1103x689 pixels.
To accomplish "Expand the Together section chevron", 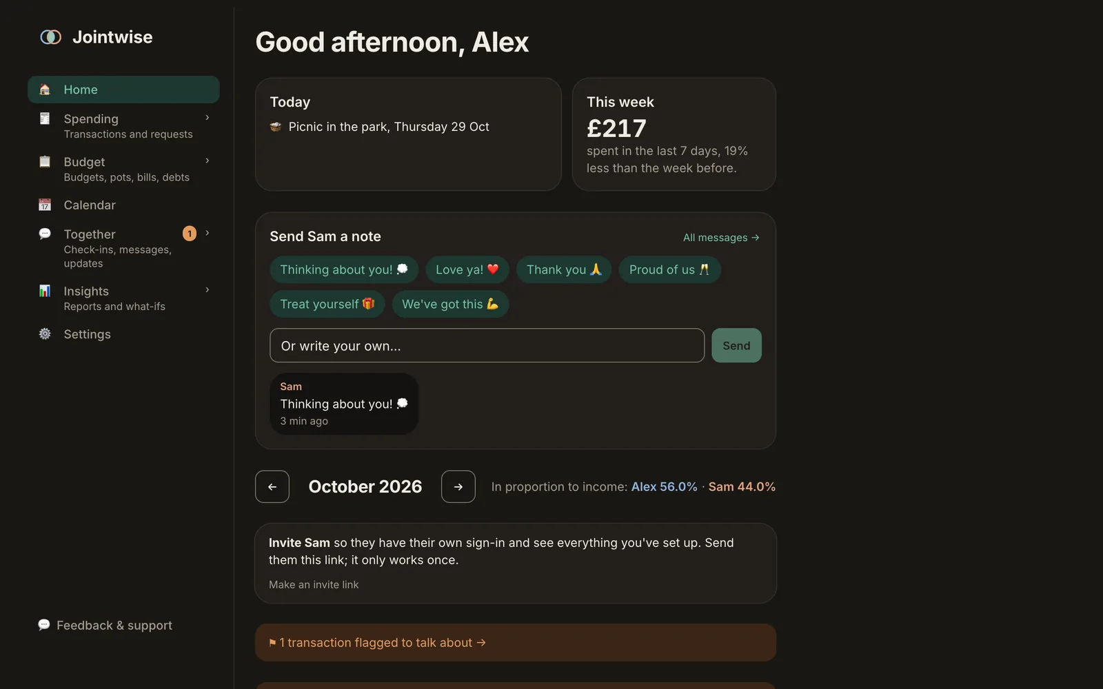I will coord(207,233).
